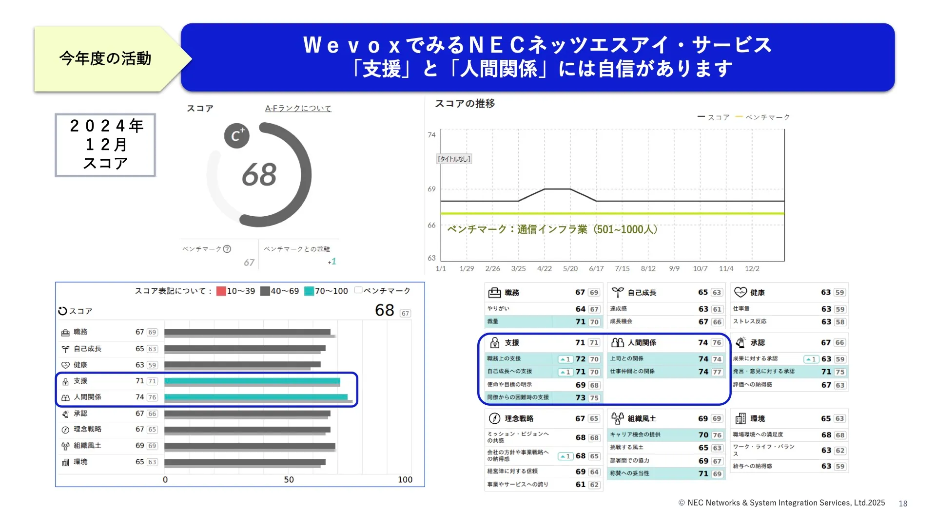Select the 人間関係 row in bar chart
936x526 pixels.
tap(88, 397)
